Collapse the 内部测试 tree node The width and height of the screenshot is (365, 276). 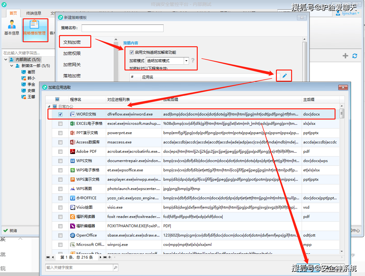(6, 60)
